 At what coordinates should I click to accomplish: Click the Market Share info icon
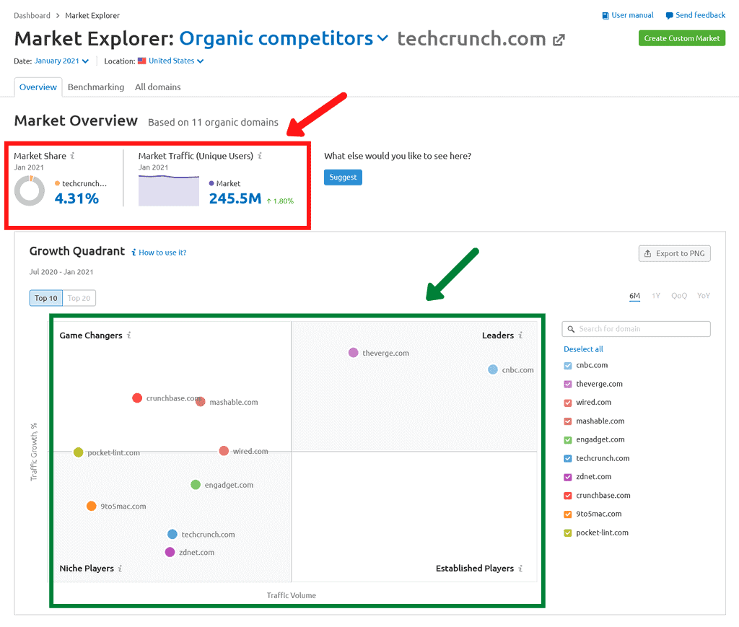pos(73,155)
